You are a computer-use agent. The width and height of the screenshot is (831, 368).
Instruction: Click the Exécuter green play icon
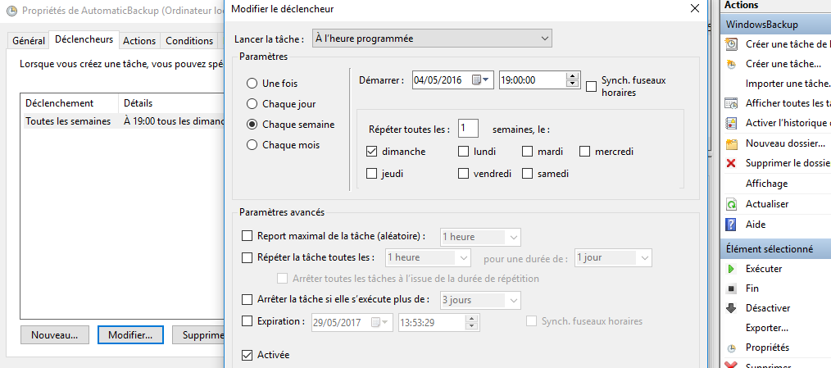pos(731,269)
